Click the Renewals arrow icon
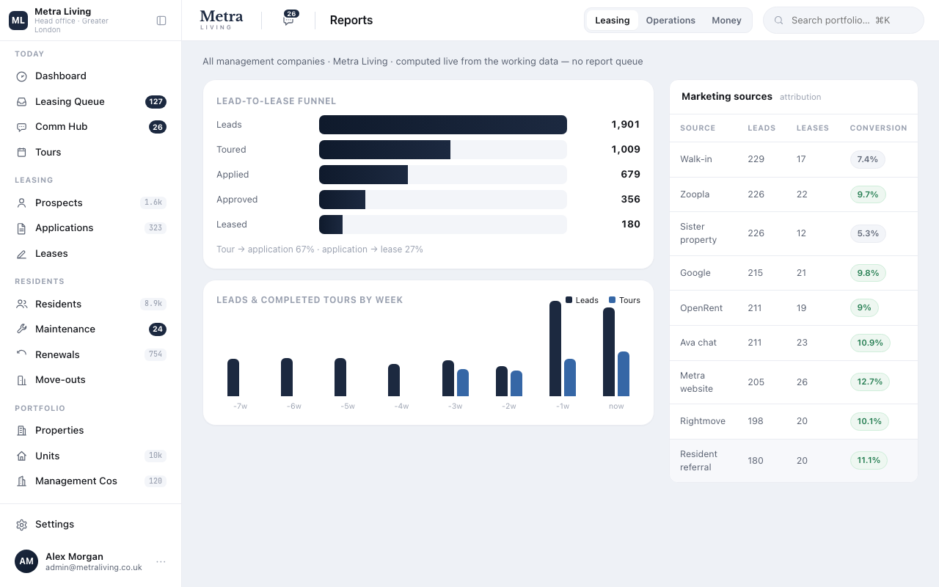939x587 pixels. click(x=21, y=355)
